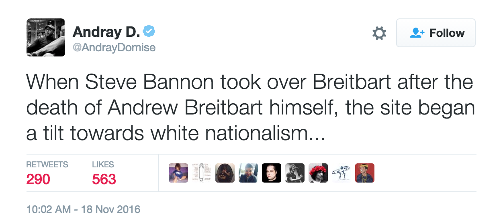The height and width of the screenshot is (221, 503).
Task: Open liker avatar with blue Yale shirt
Action: (178, 173)
